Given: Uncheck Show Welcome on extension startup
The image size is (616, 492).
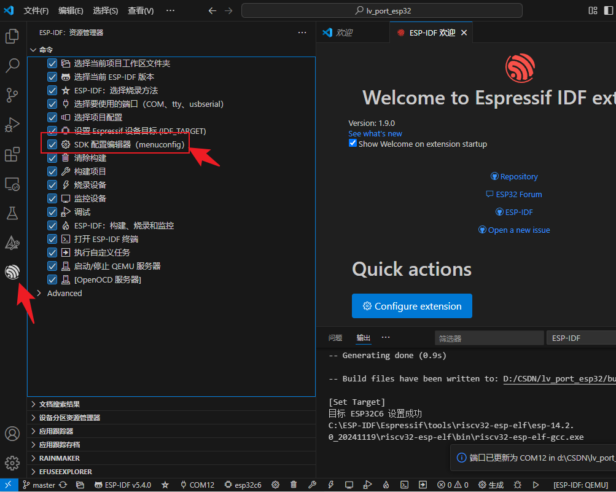Looking at the screenshot, I should tap(353, 143).
